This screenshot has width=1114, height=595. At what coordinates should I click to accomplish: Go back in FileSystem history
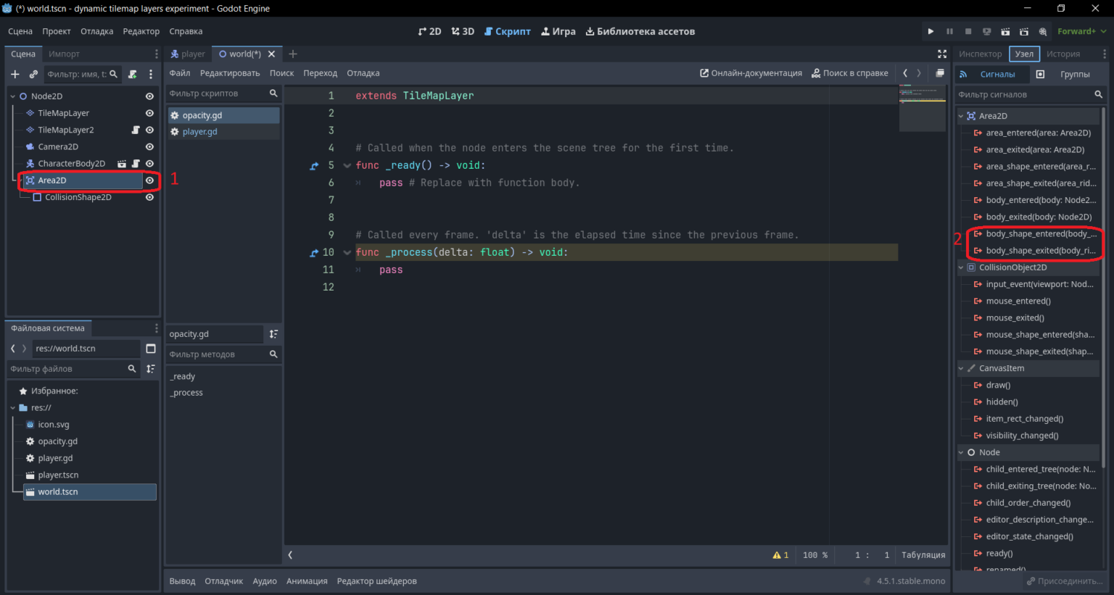[12, 349]
